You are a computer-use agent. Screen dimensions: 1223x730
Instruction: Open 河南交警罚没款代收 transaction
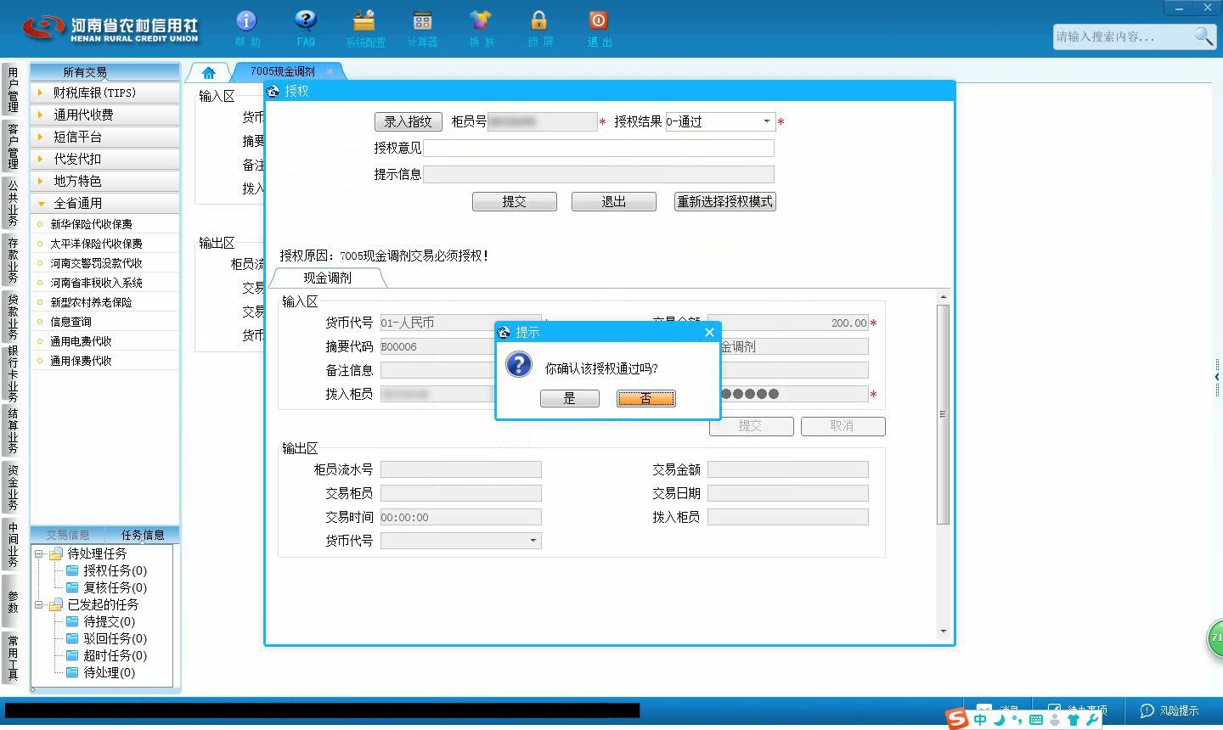point(96,263)
